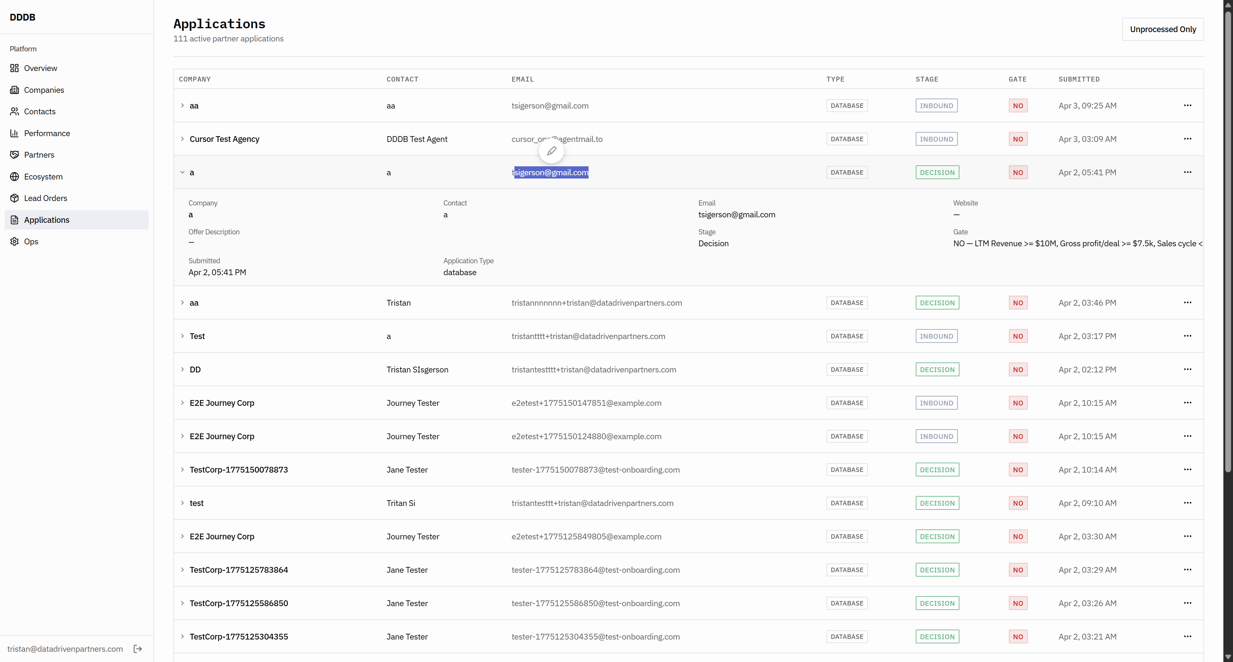Expand the Cursor Test Agency row

click(x=182, y=139)
